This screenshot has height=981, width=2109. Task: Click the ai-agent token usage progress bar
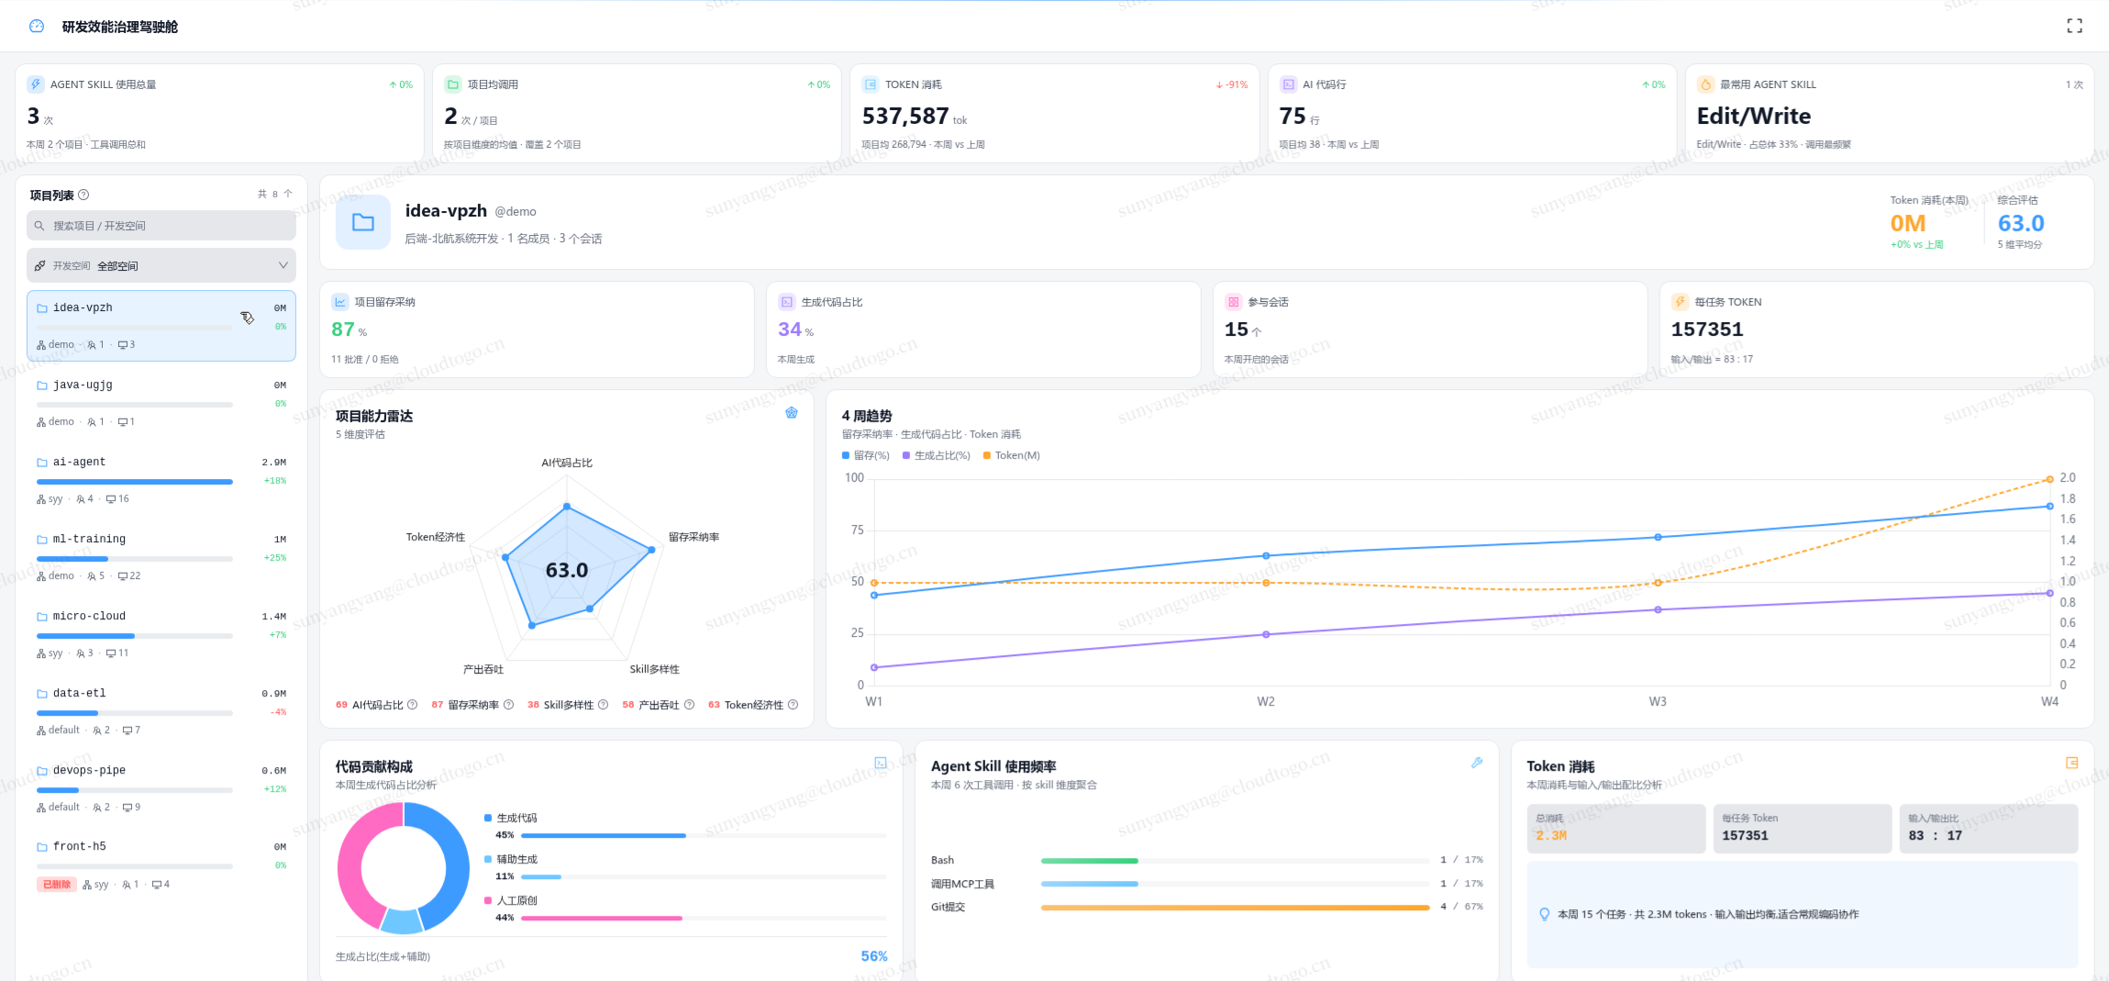click(x=135, y=481)
